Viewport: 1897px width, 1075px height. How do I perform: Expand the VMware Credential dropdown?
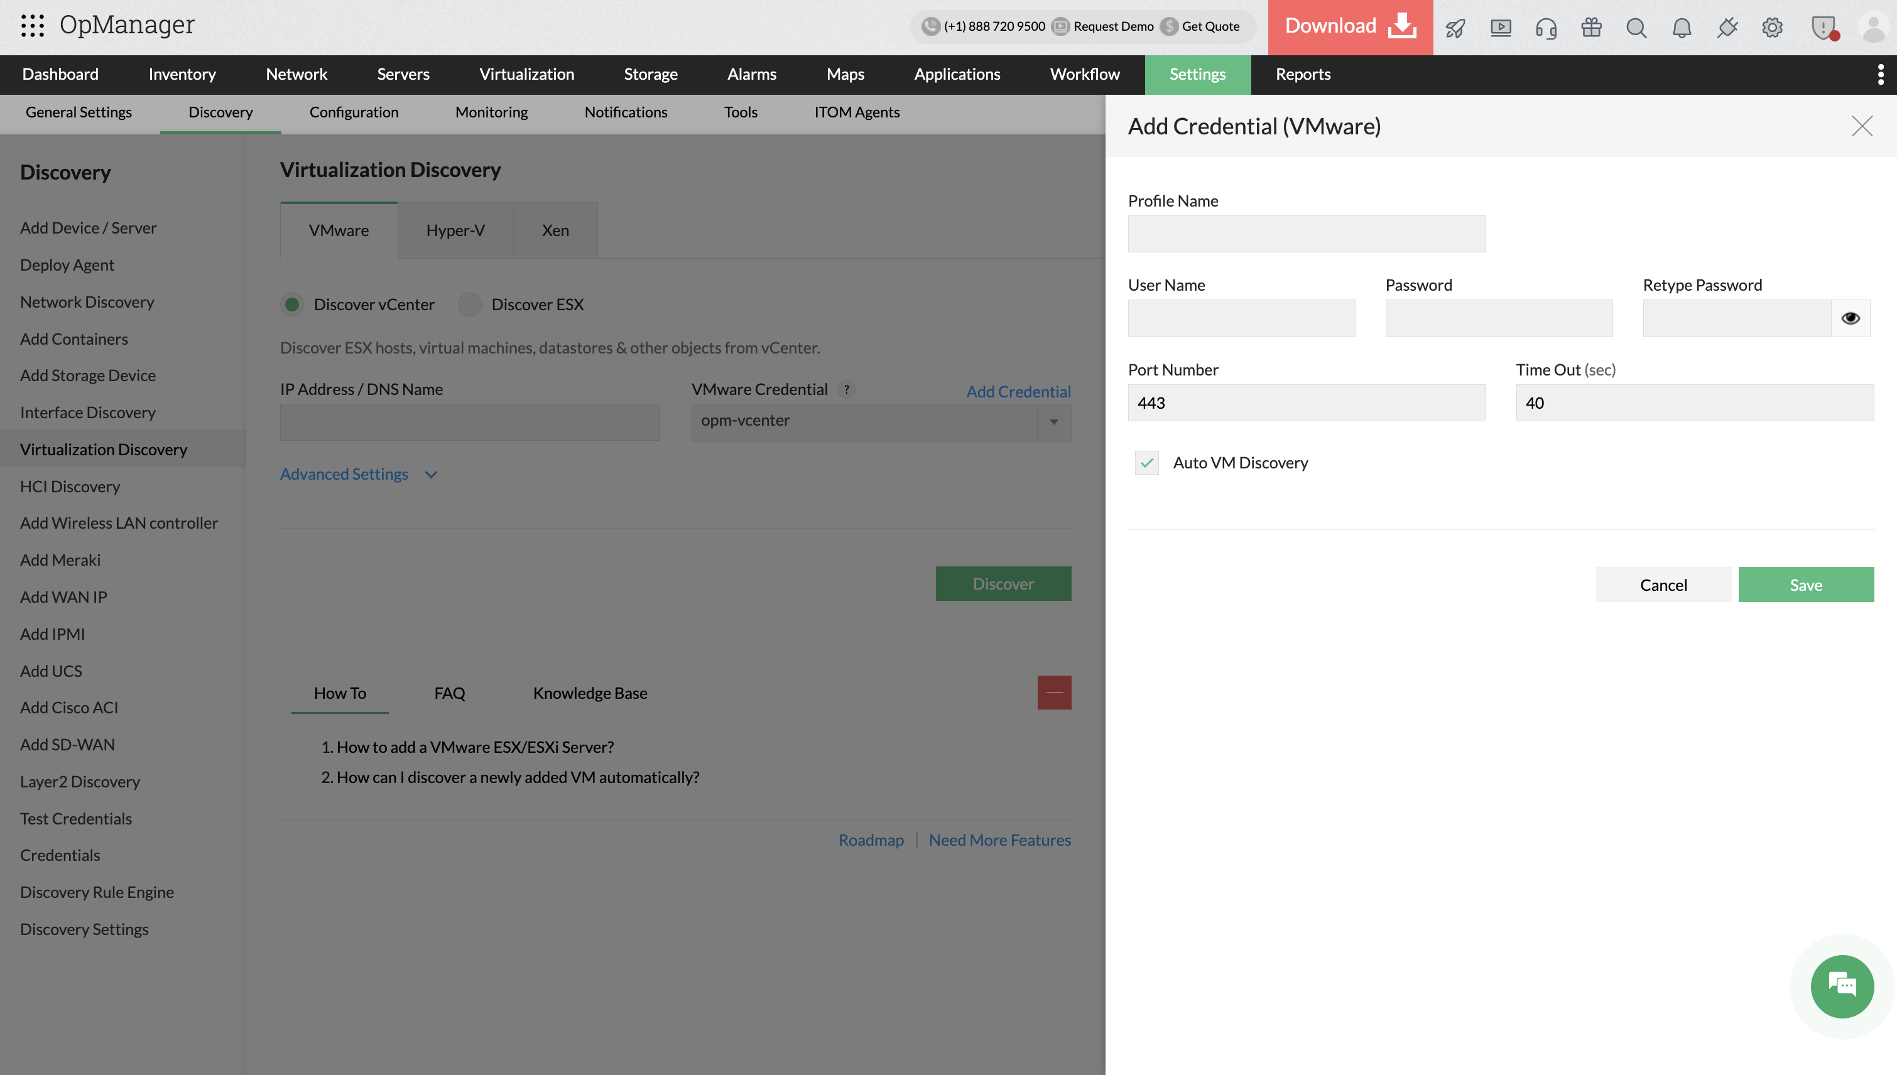coord(1054,421)
